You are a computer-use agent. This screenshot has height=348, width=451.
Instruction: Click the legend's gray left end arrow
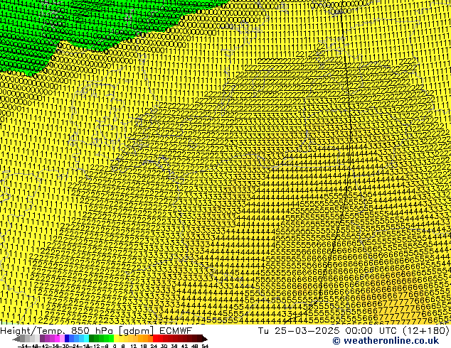point(16,339)
